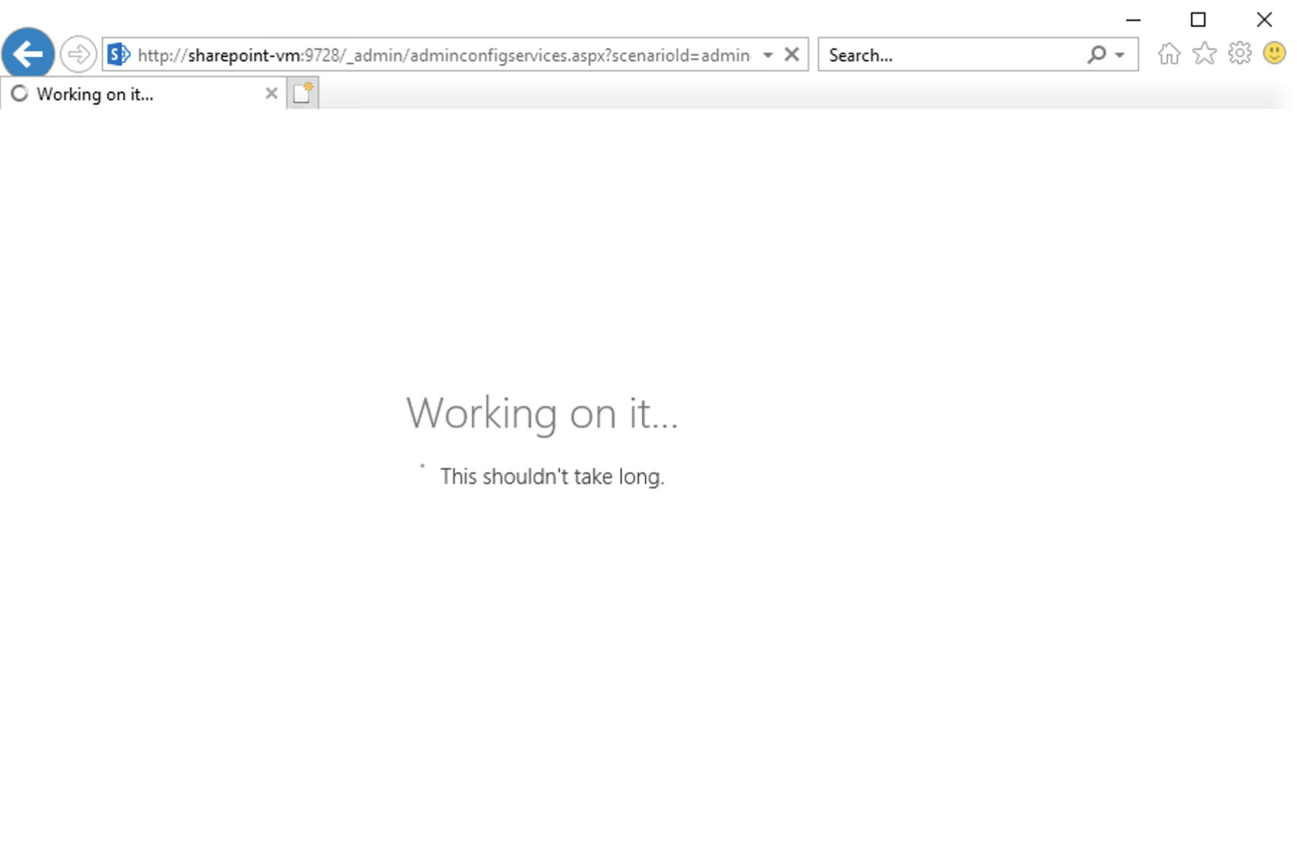The height and width of the screenshot is (851, 1297).
Task: Go back using the browser Back arrow
Action: click(28, 53)
